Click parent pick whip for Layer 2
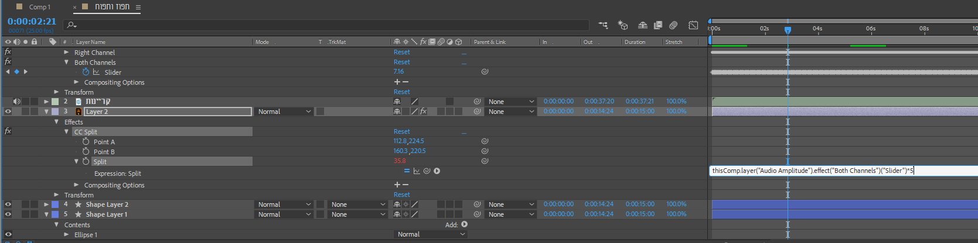 [477, 111]
